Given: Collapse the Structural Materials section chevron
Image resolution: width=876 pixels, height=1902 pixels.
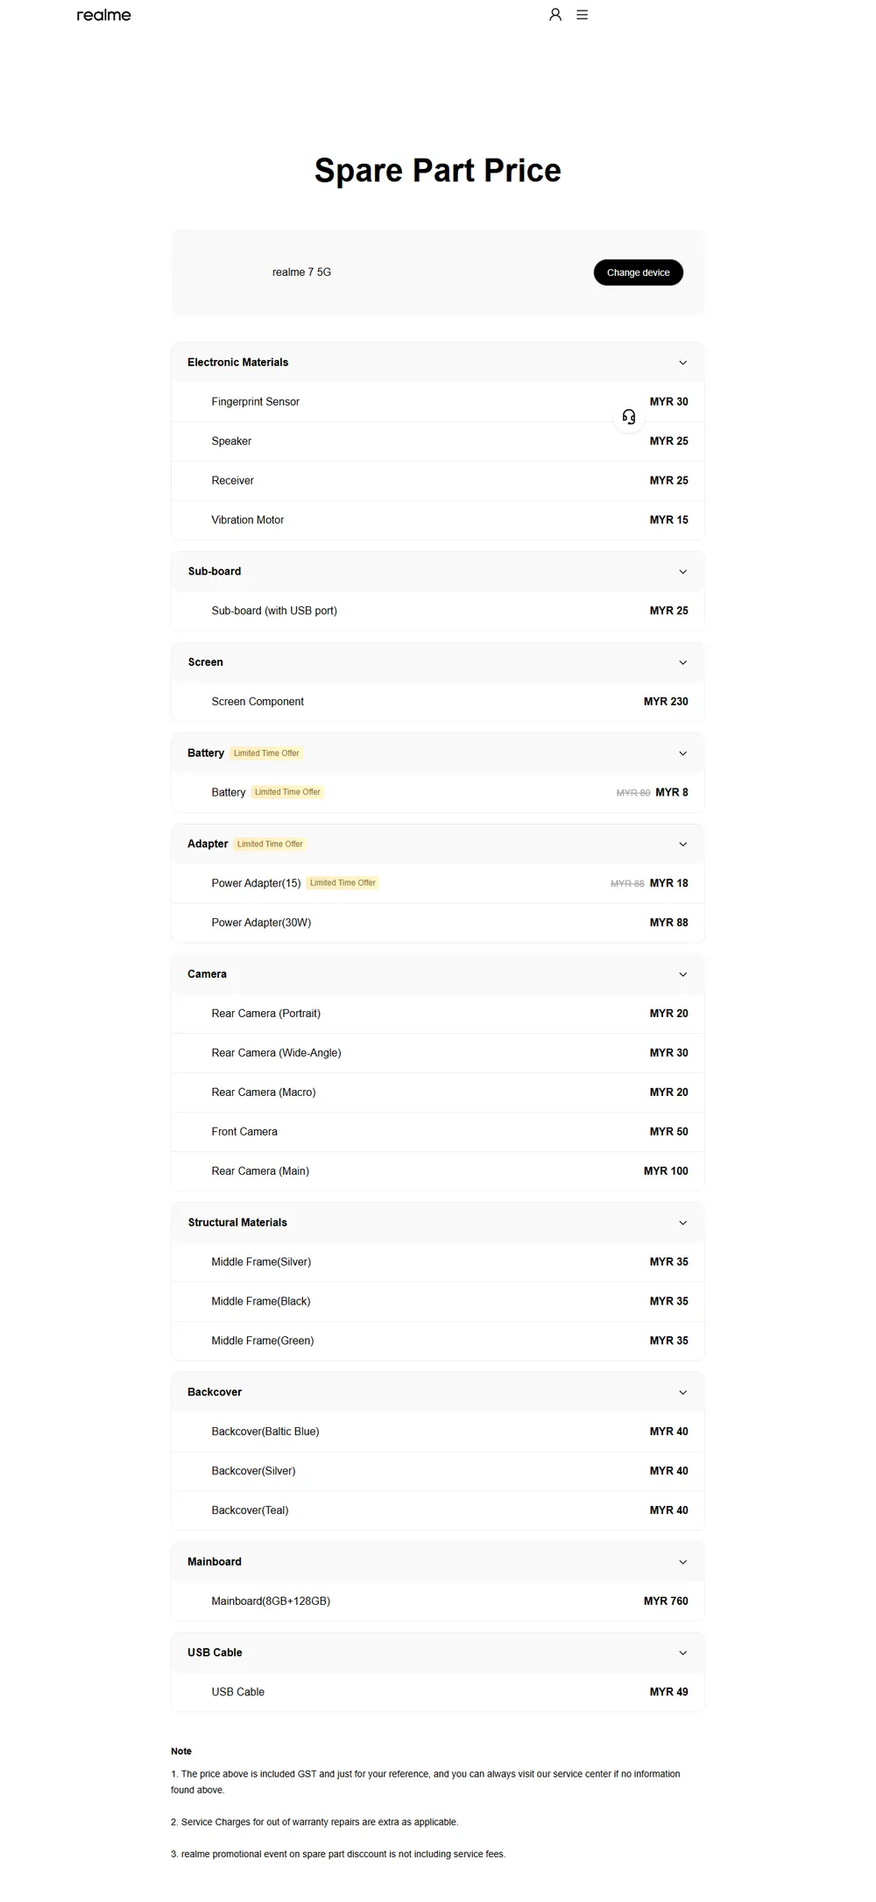Looking at the screenshot, I should click(683, 1223).
